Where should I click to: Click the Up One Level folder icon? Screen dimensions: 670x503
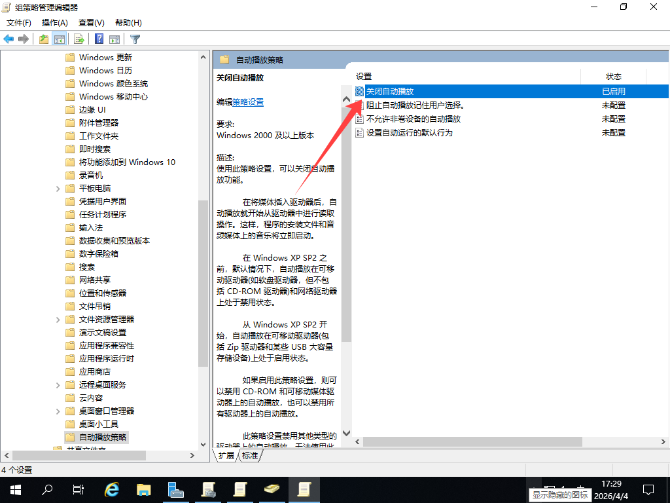[44, 39]
